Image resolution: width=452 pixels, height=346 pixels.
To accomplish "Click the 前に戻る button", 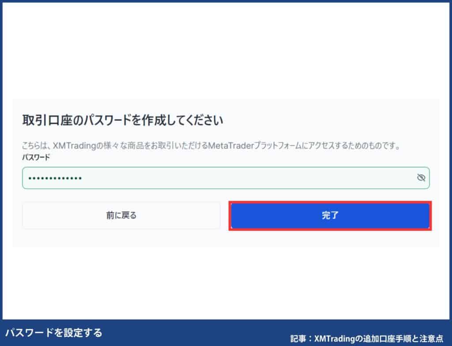I will coord(121,215).
